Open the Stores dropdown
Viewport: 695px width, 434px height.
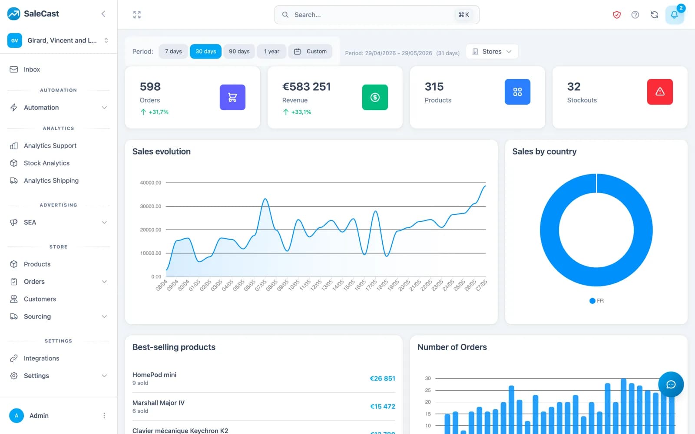[x=492, y=51]
